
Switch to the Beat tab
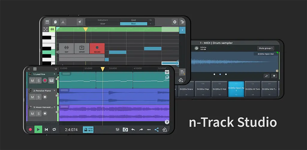click(133, 24)
